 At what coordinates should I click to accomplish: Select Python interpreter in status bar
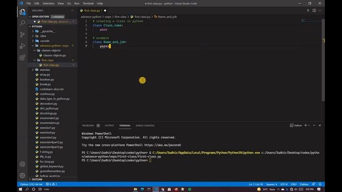pos(31,184)
